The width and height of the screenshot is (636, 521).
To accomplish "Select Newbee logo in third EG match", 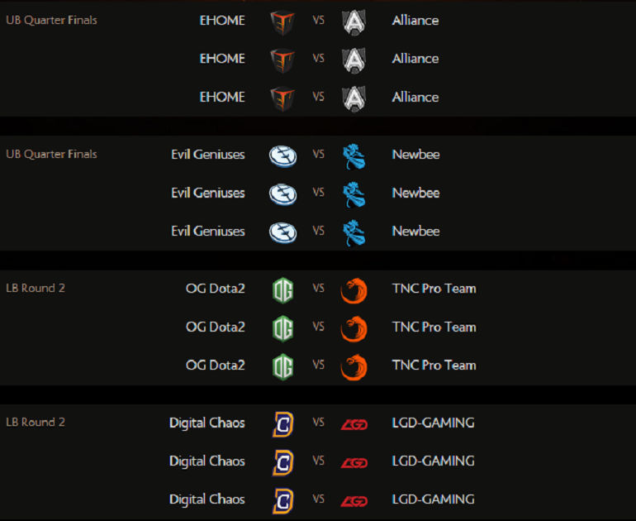I will pos(354,232).
